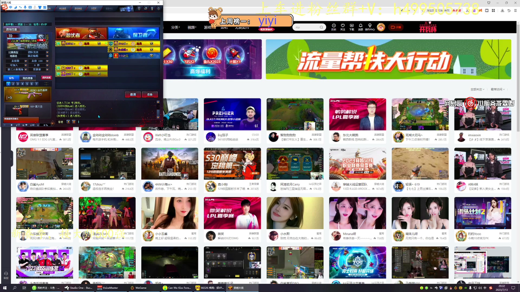Open the 最常访问 sort dropdown
This screenshot has width=520, height=292.
(x=498, y=89)
